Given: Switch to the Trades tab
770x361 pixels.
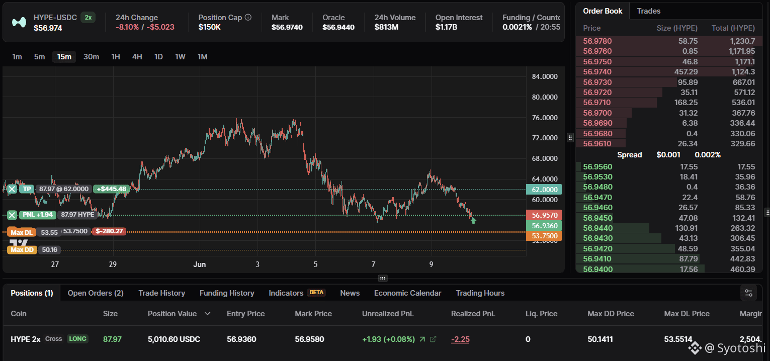Looking at the screenshot, I should (x=649, y=11).
